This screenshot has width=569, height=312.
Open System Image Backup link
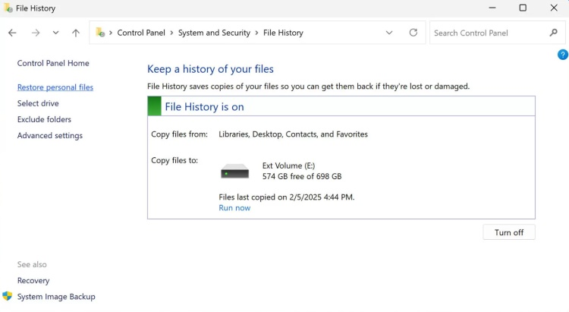tap(56, 296)
